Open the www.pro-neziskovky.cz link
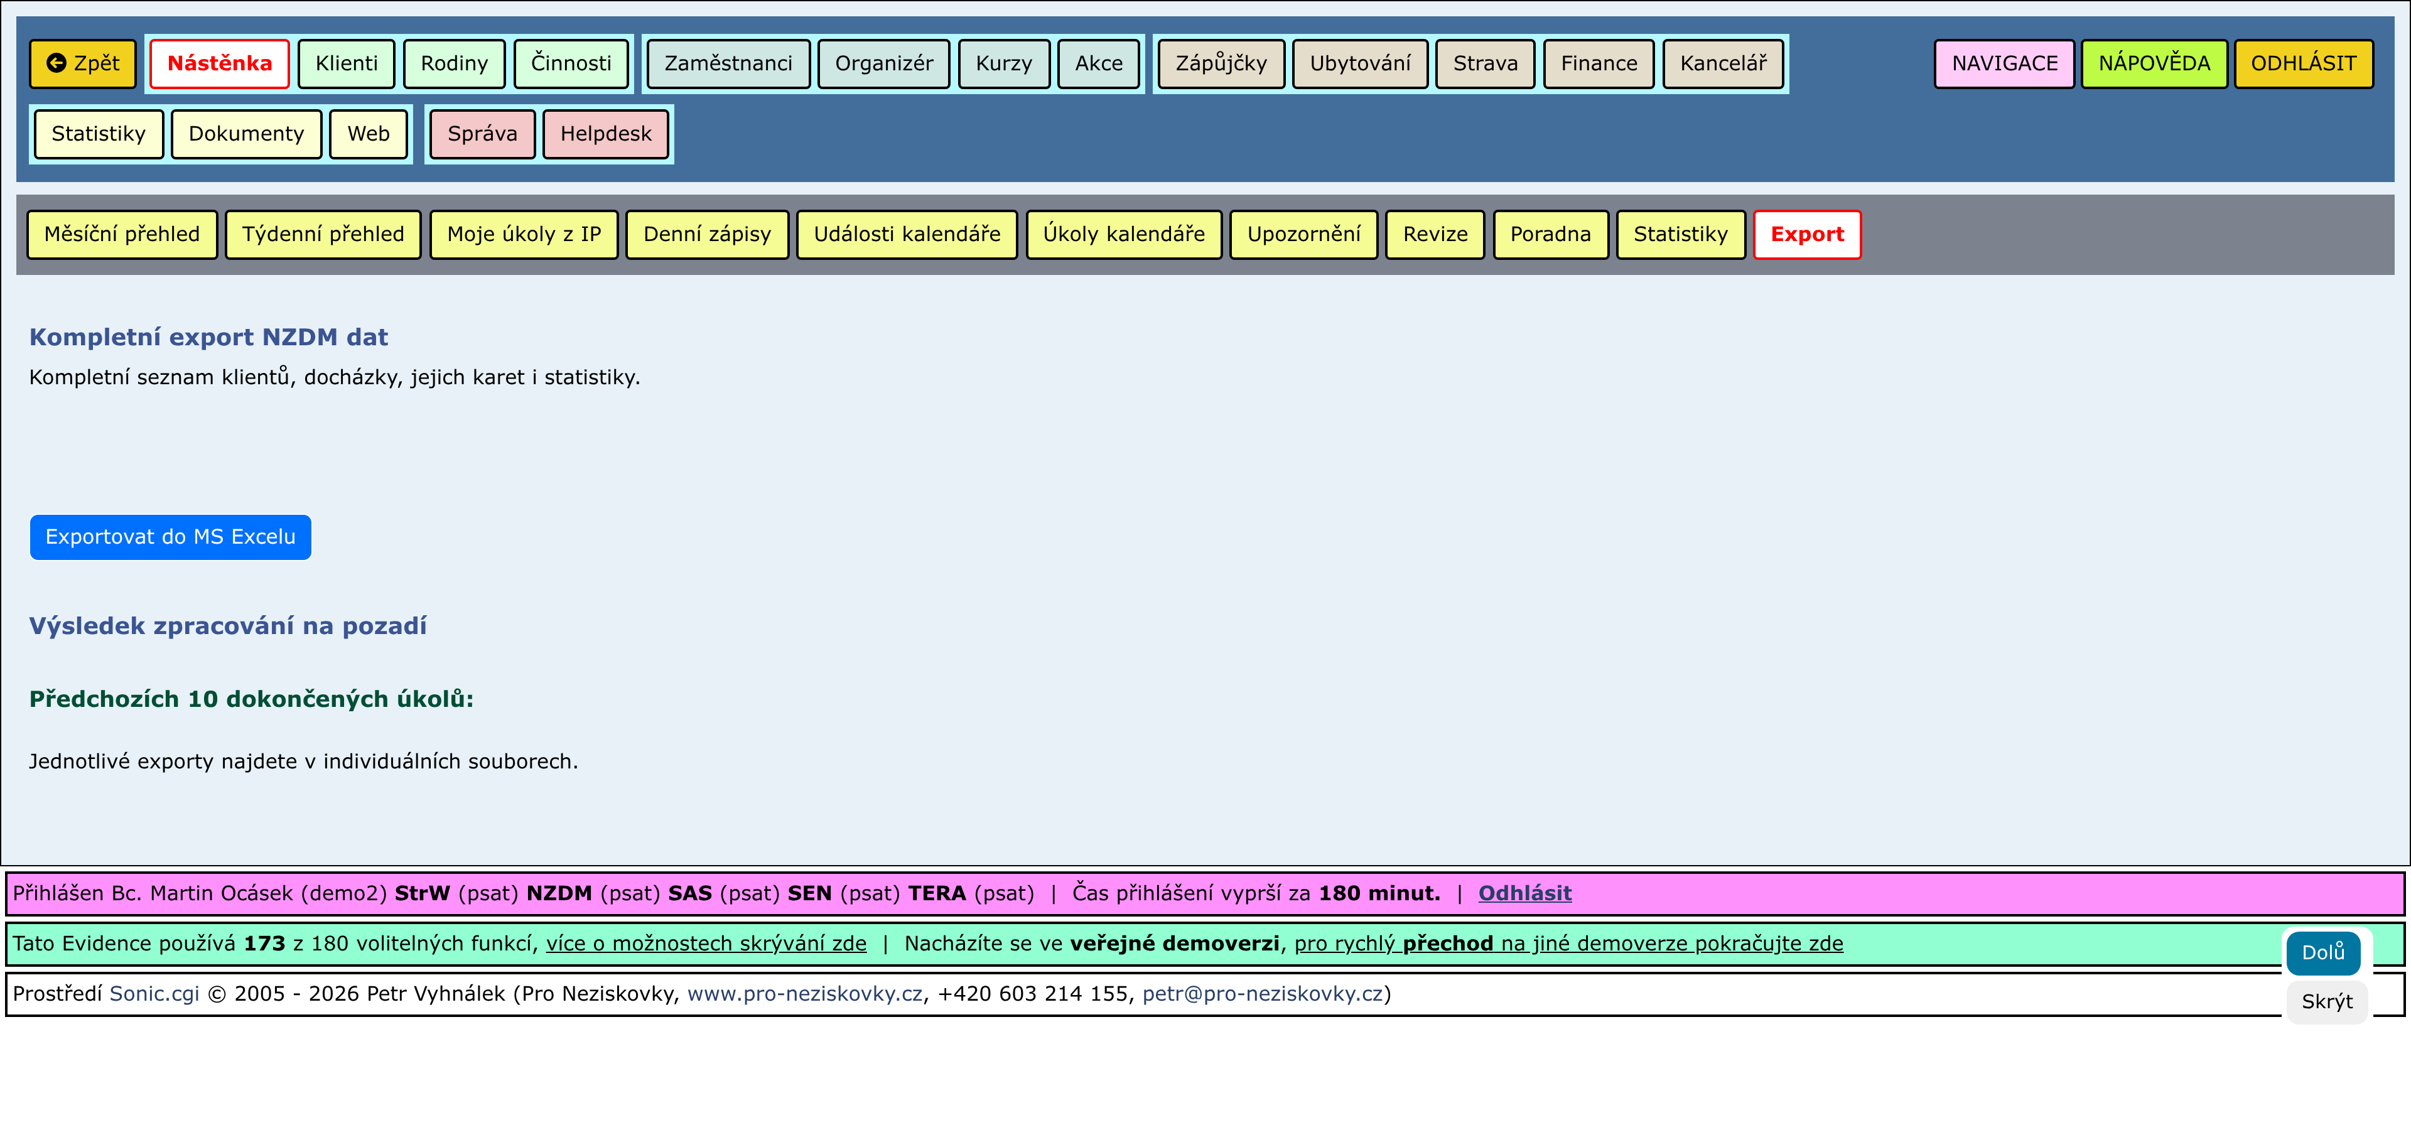The width and height of the screenshot is (2411, 1130). pos(804,993)
